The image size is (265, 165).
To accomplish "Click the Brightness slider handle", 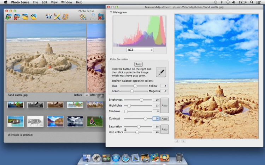I will (141, 100).
